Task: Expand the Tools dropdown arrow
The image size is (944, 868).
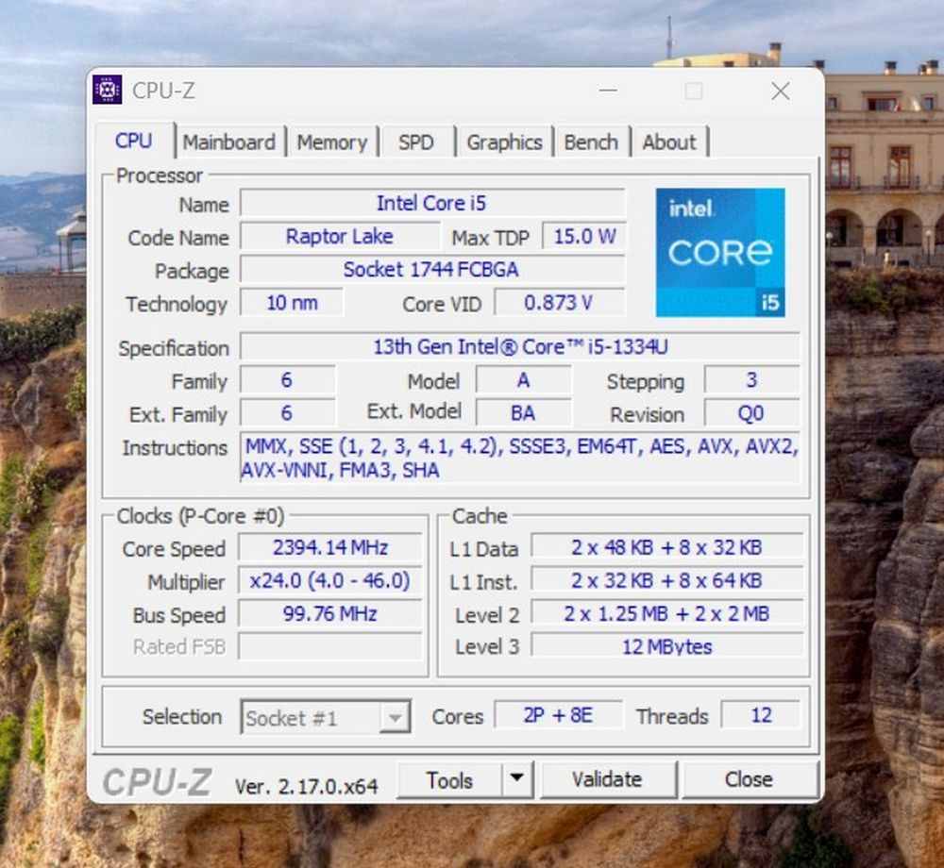Action: pos(516,779)
